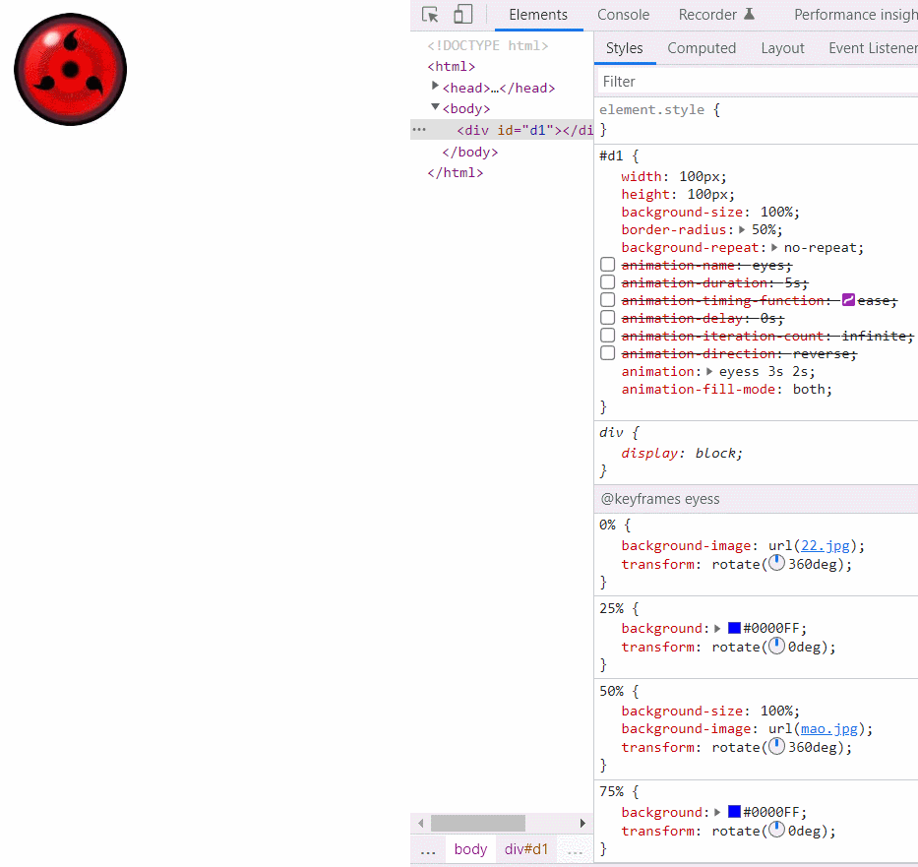The height and width of the screenshot is (867, 918).
Task: Click the angle clock icon in first 25% keyframe
Action: (776, 646)
